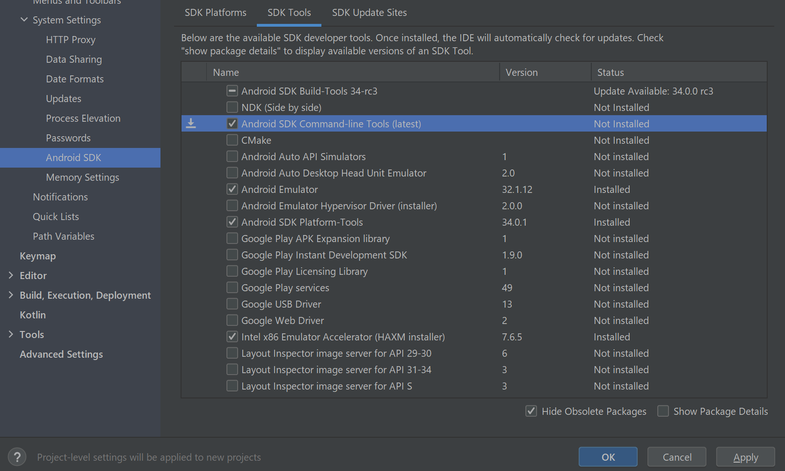Cancel the settings dialog

click(676, 457)
